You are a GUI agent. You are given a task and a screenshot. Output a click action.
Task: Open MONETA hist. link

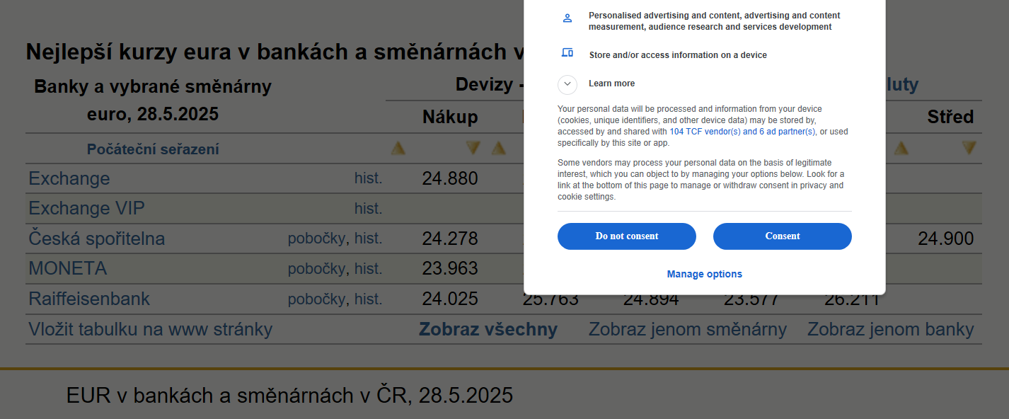point(368,269)
